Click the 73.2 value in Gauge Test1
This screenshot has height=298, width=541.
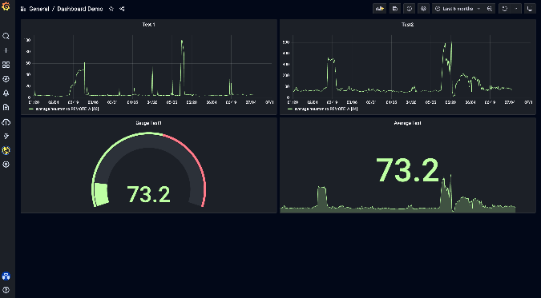click(149, 194)
